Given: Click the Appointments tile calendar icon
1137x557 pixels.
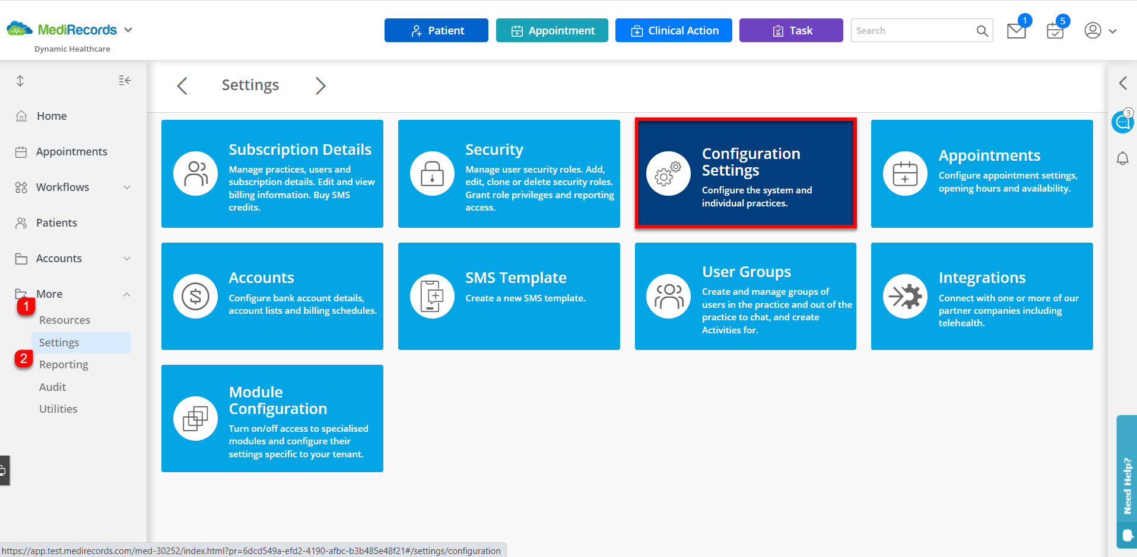Looking at the screenshot, I should [905, 174].
